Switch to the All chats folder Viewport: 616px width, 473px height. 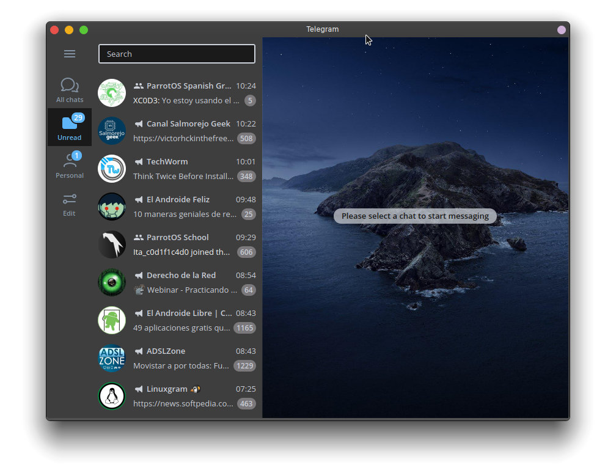click(x=70, y=90)
